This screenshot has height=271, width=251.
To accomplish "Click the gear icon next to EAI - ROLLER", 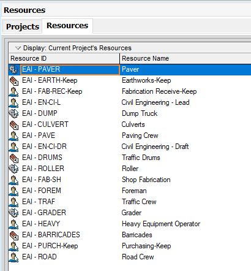I will (x=14, y=169).
